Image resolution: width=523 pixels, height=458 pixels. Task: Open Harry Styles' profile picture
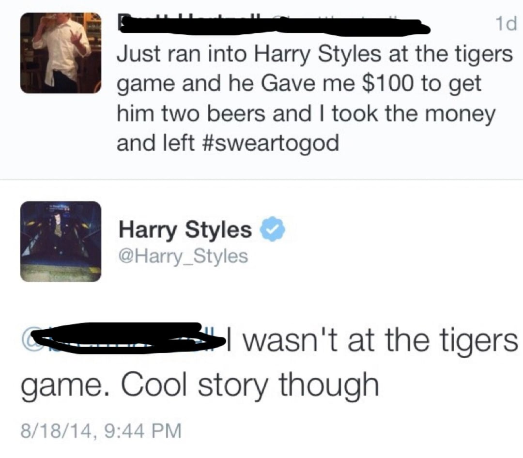(x=60, y=241)
